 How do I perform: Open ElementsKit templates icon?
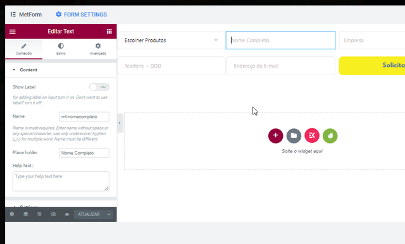pos(312,136)
